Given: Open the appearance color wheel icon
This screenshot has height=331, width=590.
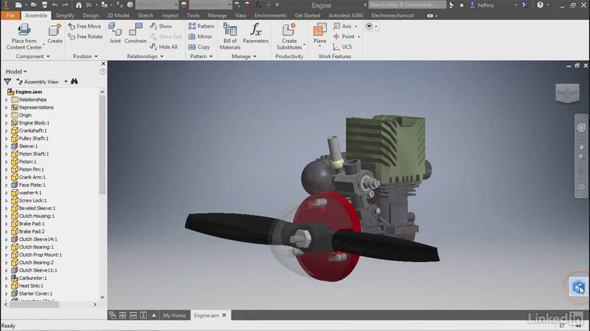Looking at the screenshot, I should 184,5.
